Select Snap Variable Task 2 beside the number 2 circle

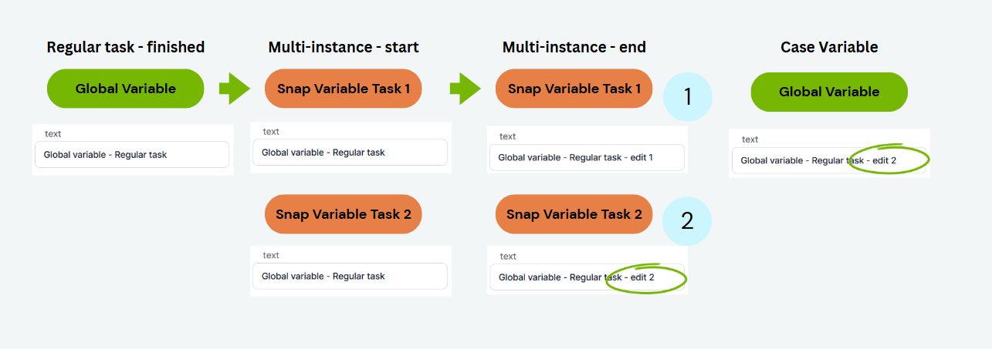click(574, 214)
